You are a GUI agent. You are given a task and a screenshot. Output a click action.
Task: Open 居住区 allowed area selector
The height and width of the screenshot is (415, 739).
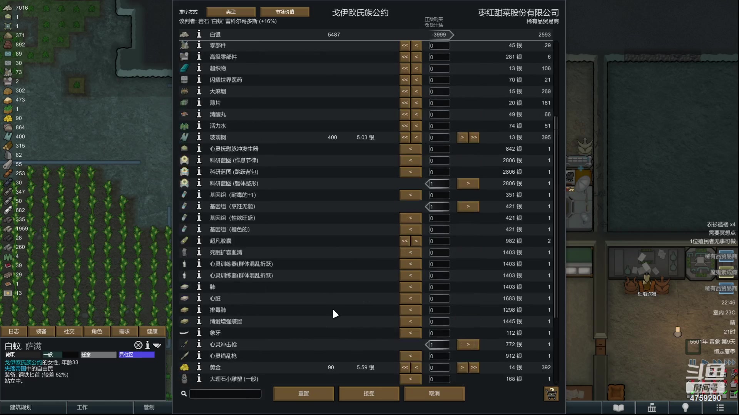point(136,355)
